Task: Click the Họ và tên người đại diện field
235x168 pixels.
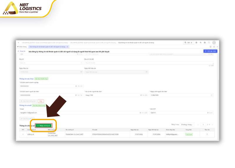Action: coord(116,95)
